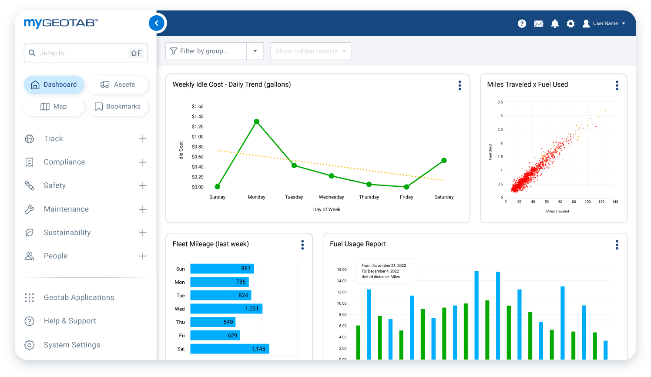Open the Geotab Applications grid icon

[29, 298]
